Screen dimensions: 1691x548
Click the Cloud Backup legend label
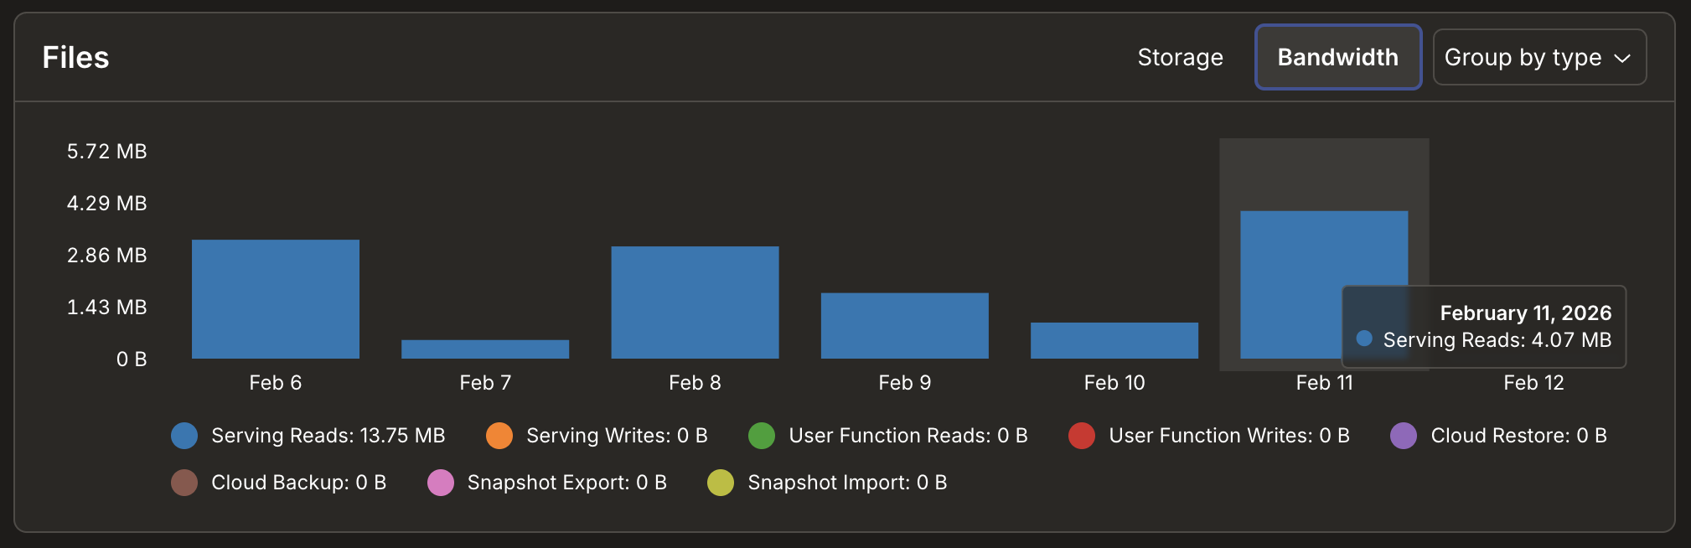298,483
